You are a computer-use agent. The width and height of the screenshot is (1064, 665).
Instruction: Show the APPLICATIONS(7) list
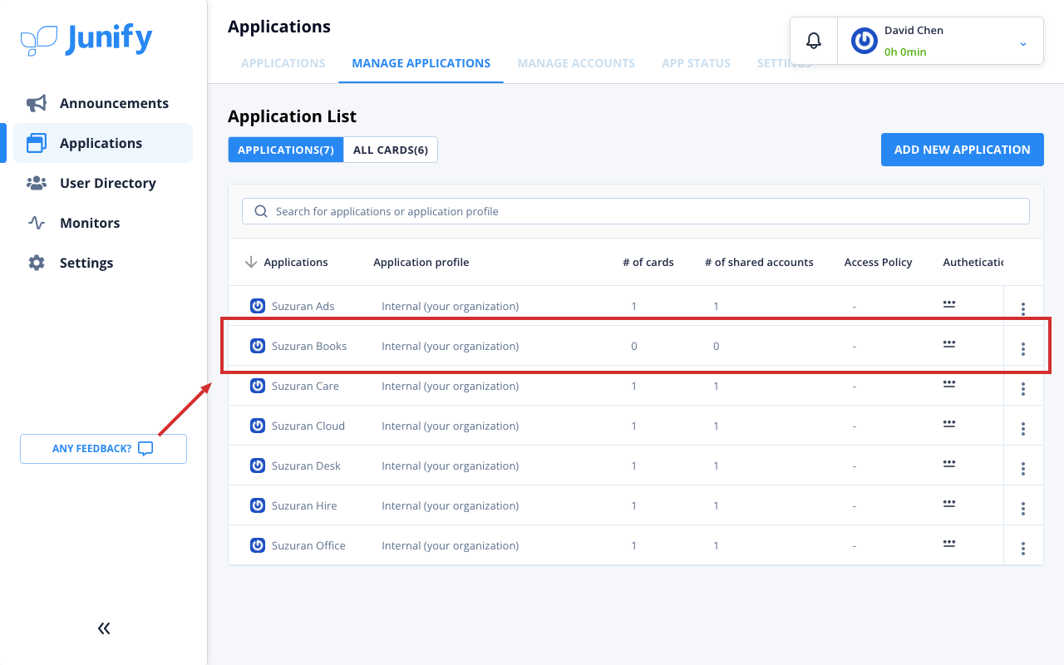[286, 150]
